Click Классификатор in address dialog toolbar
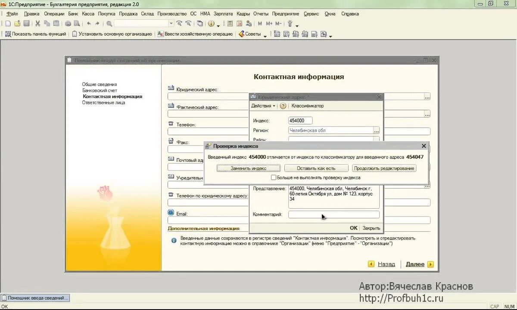The height and width of the screenshot is (310, 517). coord(308,105)
